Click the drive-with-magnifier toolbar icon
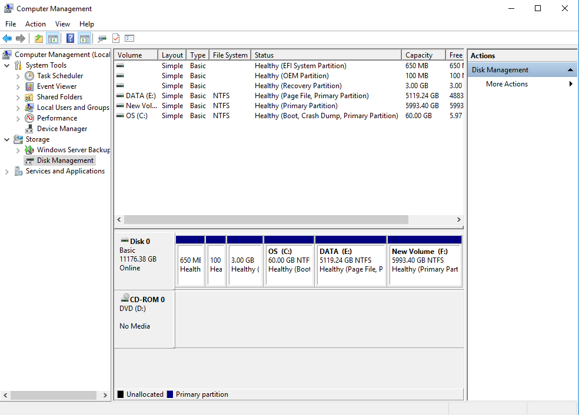Image resolution: width=579 pixels, height=415 pixels. coord(102,38)
